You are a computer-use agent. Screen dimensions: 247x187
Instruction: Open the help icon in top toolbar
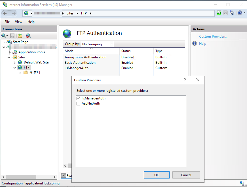tap(240, 13)
